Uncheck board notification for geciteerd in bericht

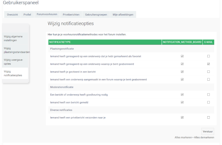(182, 72)
